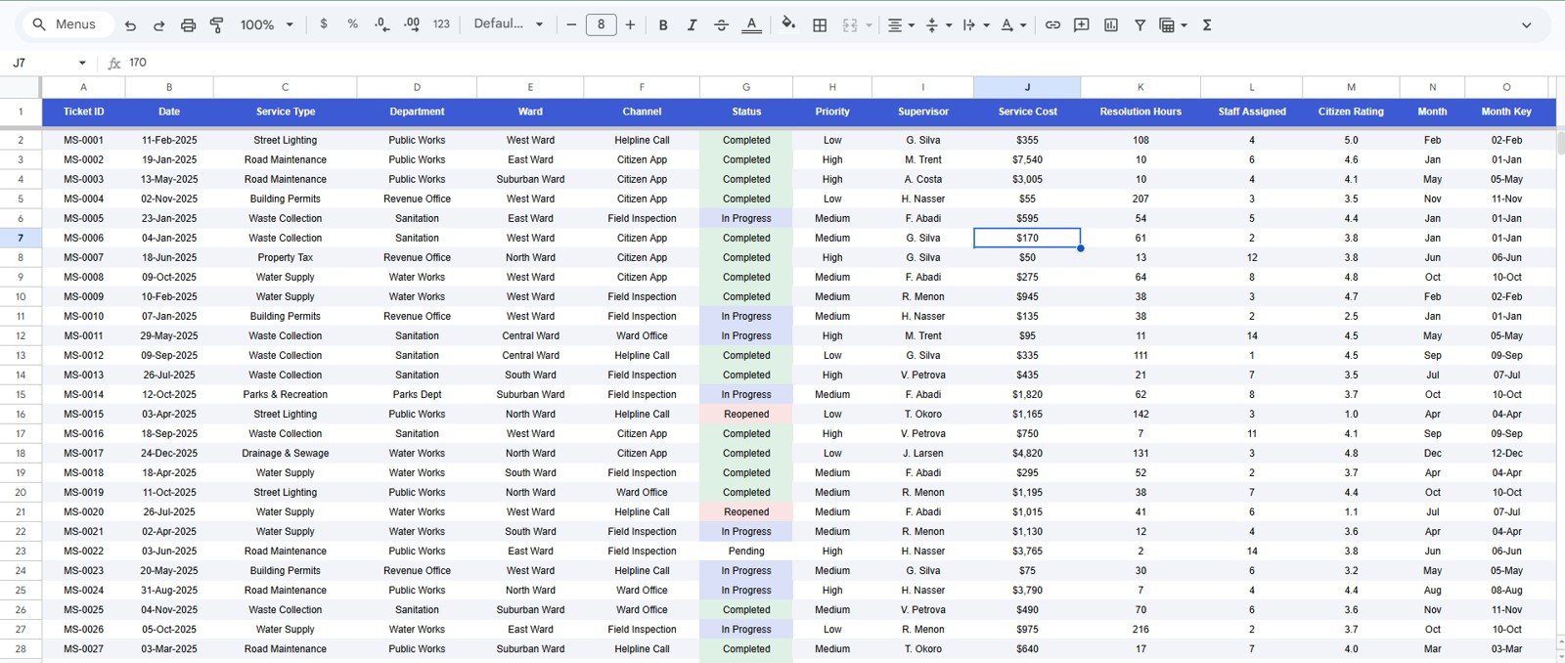The height and width of the screenshot is (663, 1565).
Task: Select the $7,540 cost cell
Action: coord(1027,159)
